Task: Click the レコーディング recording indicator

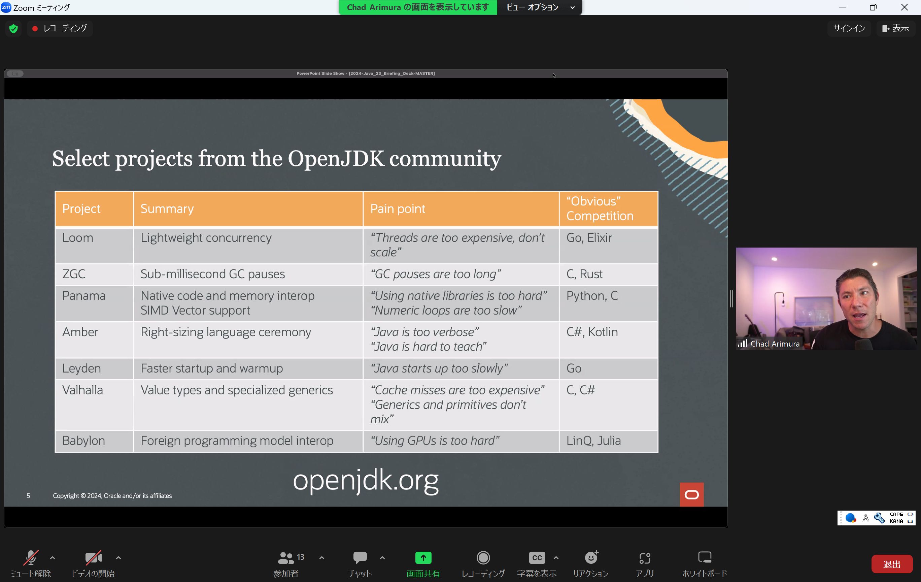Action: tap(60, 28)
